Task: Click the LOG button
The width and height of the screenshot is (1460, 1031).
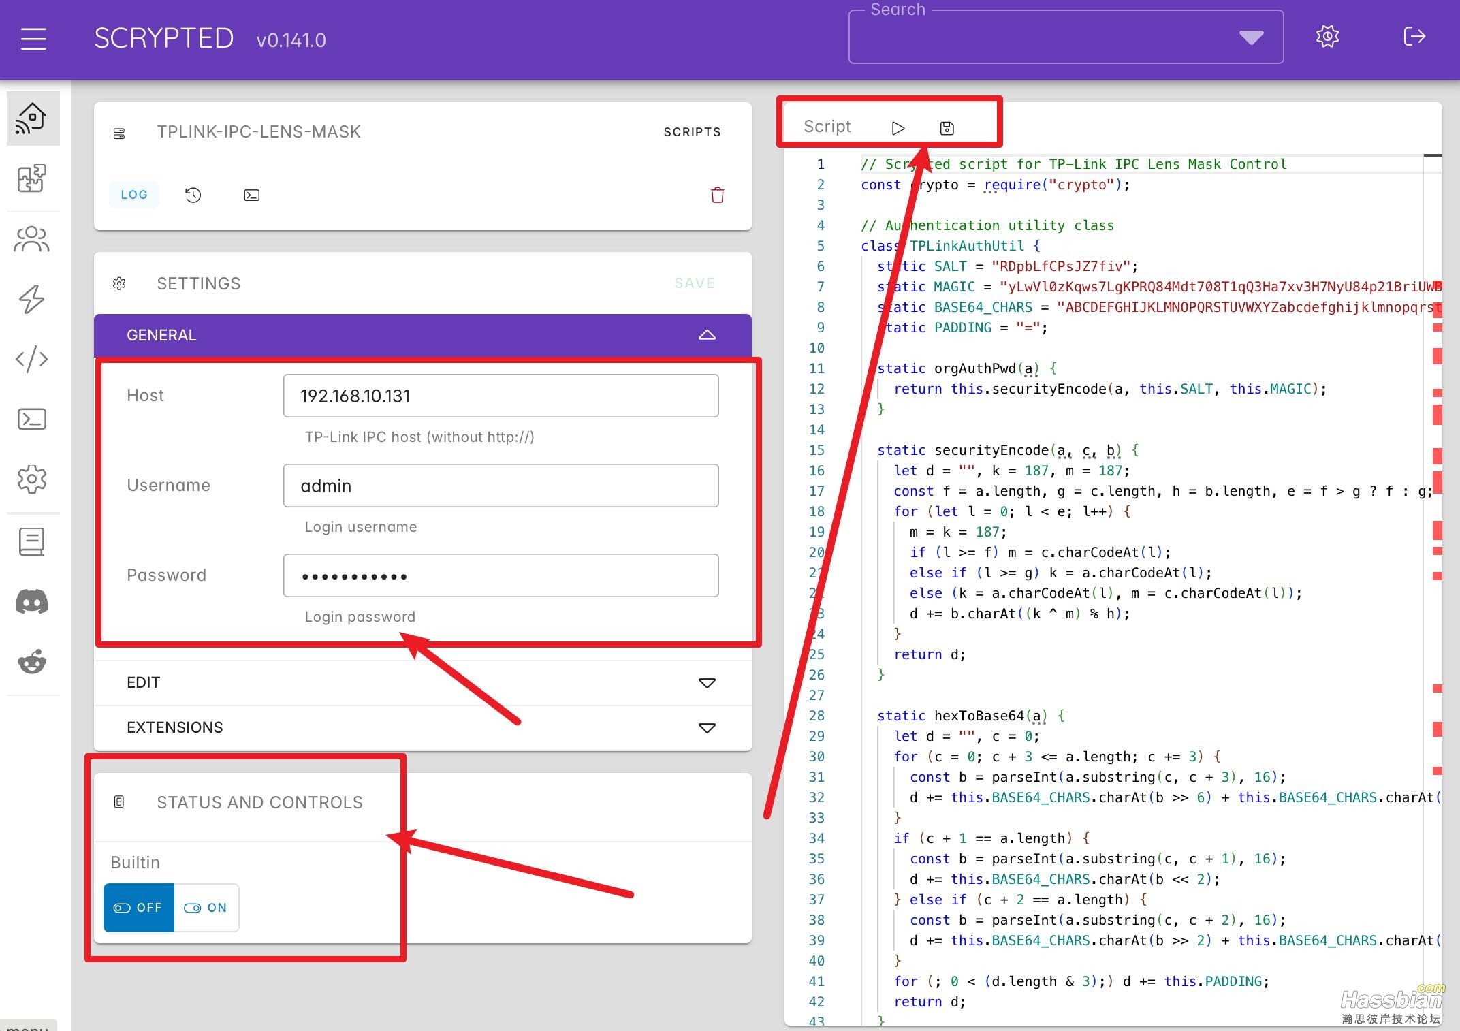Action: (134, 195)
